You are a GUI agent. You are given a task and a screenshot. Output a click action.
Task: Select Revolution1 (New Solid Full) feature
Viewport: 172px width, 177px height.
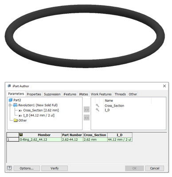click(x=38, y=105)
